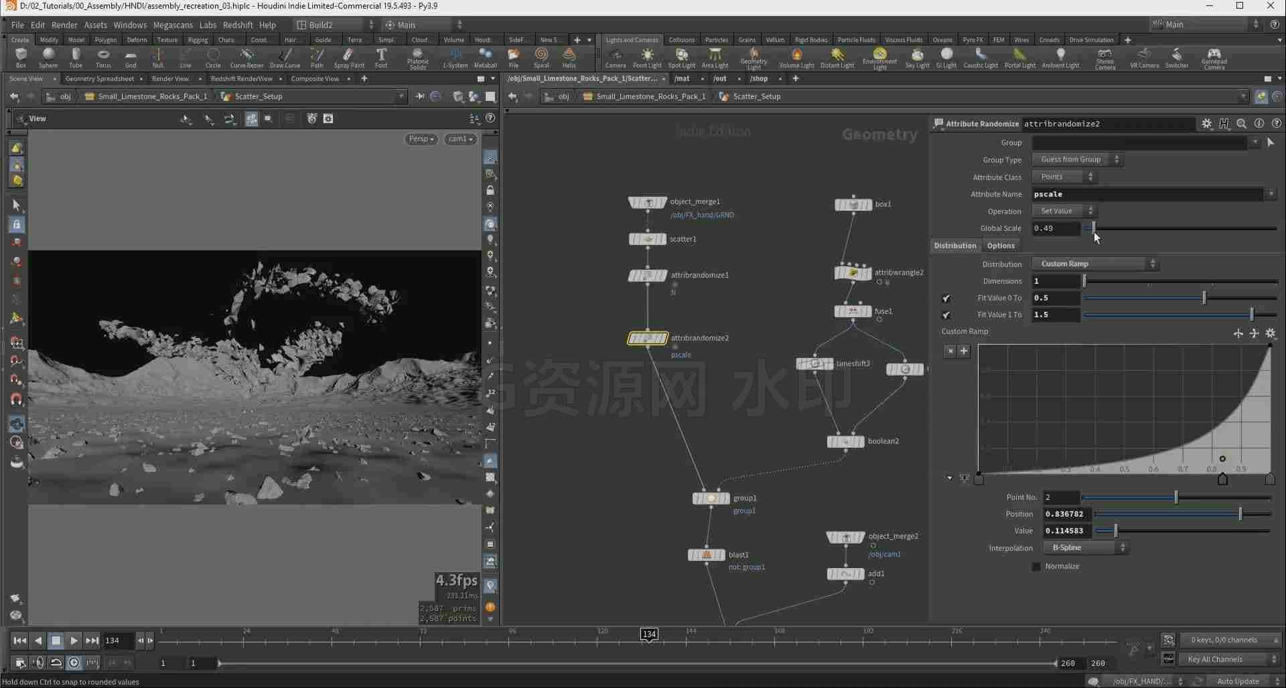Click the boolean2 node
The image size is (1286, 688).
(x=845, y=442)
